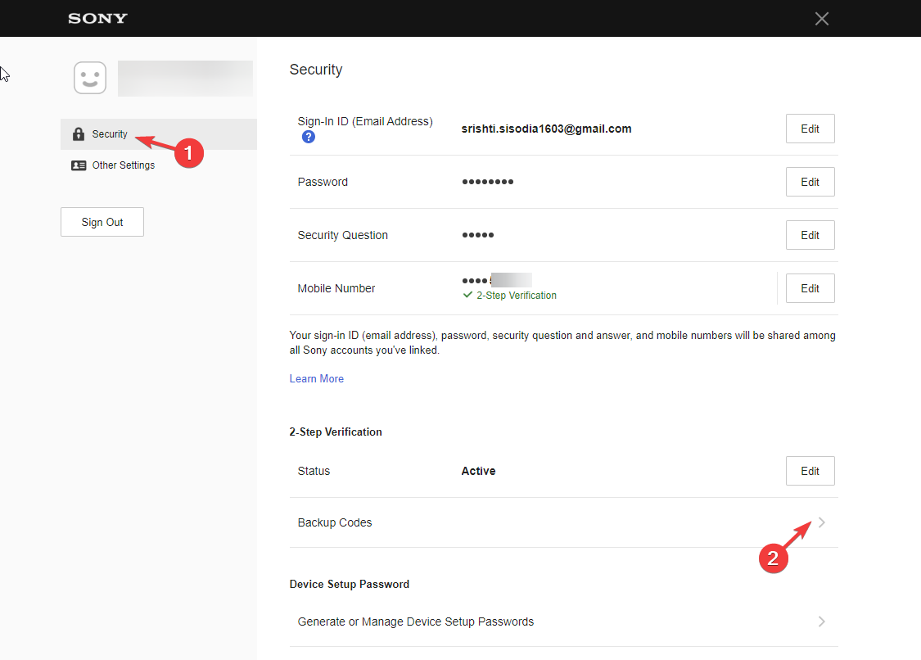This screenshot has width=921, height=660.
Task: Open Other Settings in sidebar
Action: pos(124,165)
